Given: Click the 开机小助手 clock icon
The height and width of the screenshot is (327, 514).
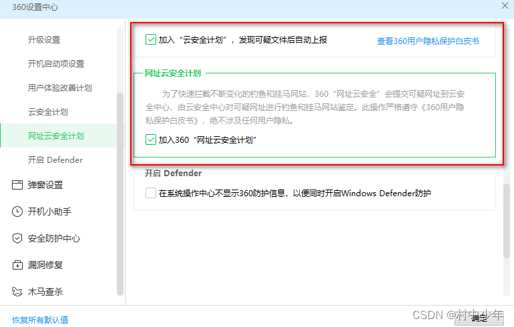Looking at the screenshot, I should pyautogui.click(x=17, y=212).
